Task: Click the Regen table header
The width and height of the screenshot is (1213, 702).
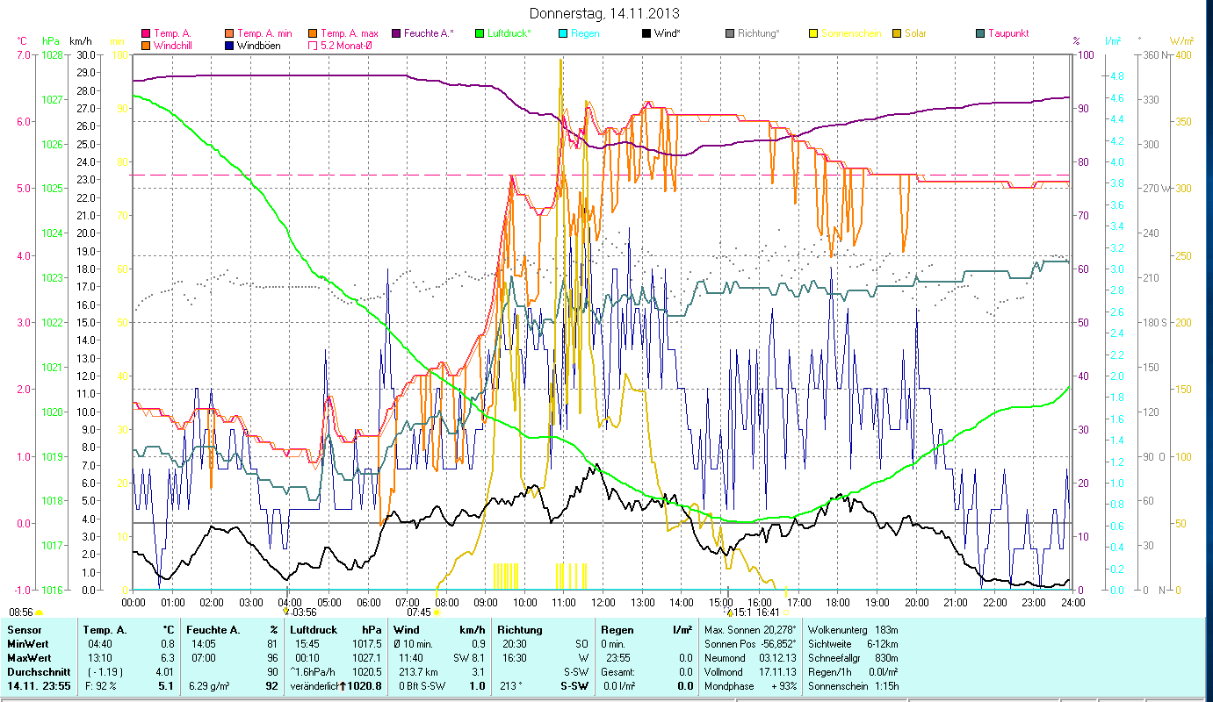Action: click(x=617, y=630)
